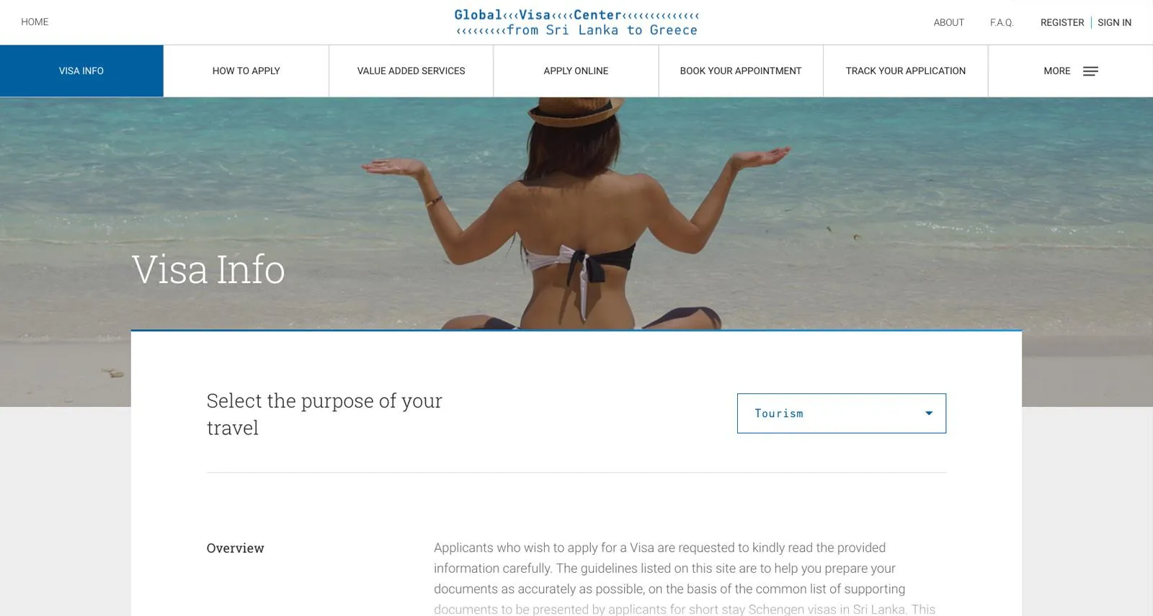Click SIGN IN in the header

coord(1114,23)
